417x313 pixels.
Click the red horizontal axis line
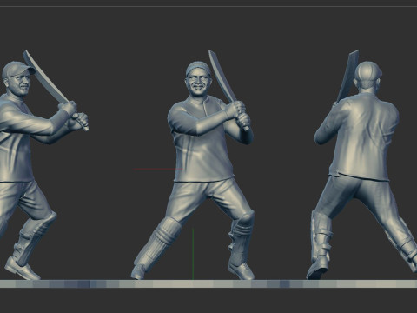coord(158,169)
